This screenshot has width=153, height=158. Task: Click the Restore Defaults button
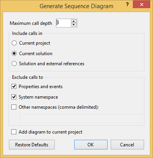click(32, 144)
